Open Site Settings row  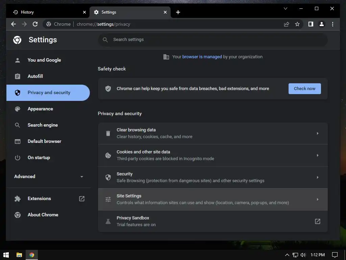tap(213, 199)
